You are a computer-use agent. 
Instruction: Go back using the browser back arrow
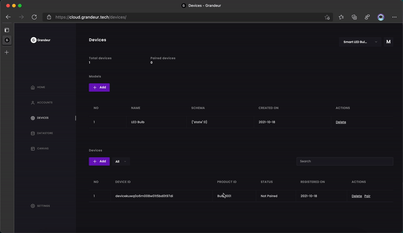(x=8, y=17)
